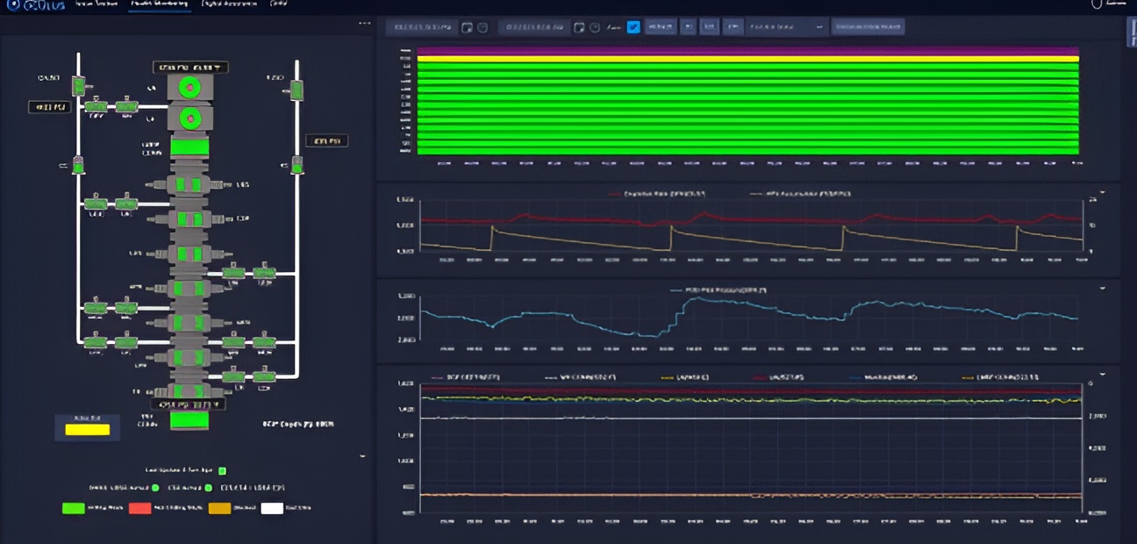Select the first green radio option under diagram
Screen dimensions: 1137x544
point(154,488)
